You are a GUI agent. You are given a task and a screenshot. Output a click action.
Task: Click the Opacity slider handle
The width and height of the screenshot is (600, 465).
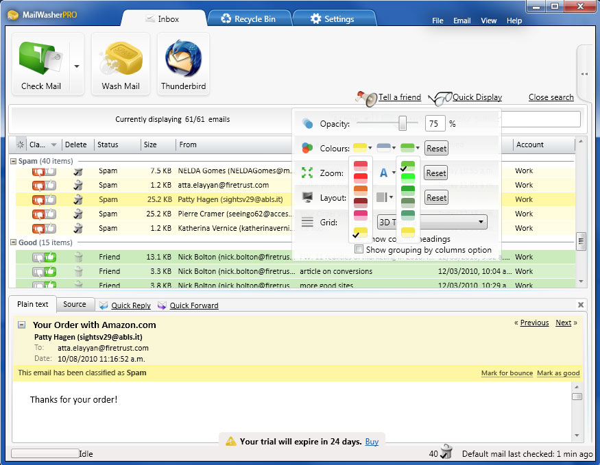tap(402, 123)
